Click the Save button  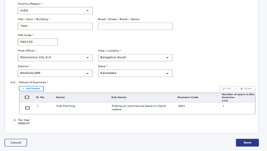(247, 143)
